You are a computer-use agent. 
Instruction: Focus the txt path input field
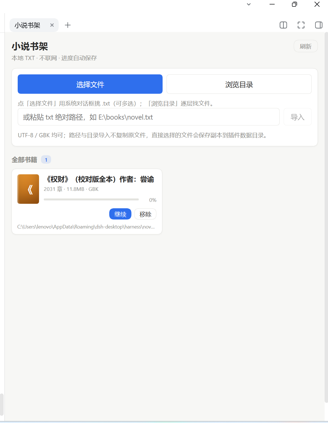point(149,117)
